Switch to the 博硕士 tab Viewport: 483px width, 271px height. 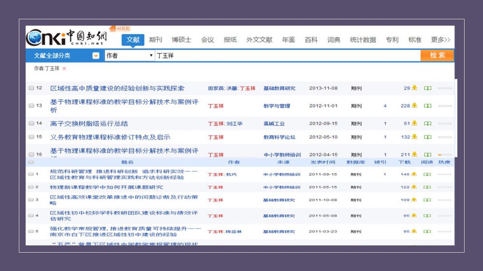click(x=182, y=40)
